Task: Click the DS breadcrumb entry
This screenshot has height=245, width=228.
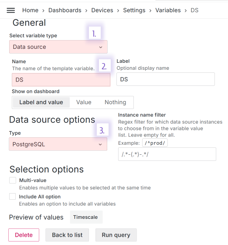Action: pyautogui.click(x=194, y=10)
